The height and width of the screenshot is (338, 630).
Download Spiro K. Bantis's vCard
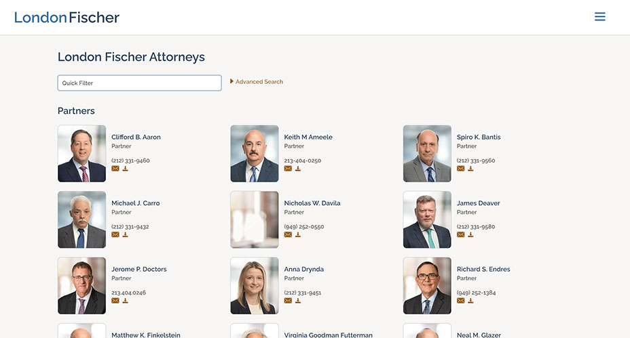pyautogui.click(x=471, y=169)
